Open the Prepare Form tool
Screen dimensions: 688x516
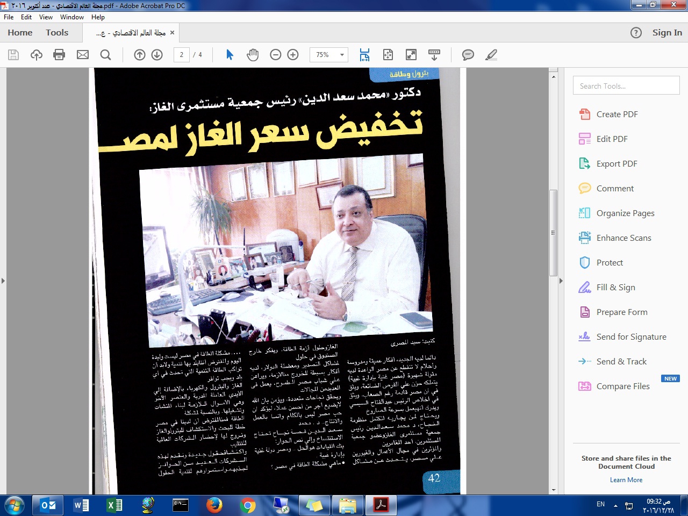[x=622, y=312]
